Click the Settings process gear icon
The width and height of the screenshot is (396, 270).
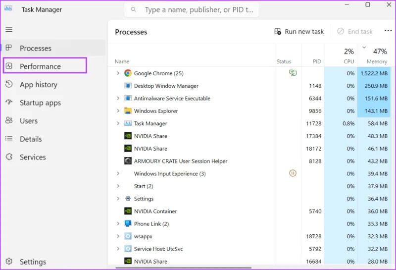tap(128, 199)
